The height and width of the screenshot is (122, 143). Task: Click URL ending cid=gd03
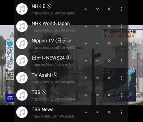pos(53,47)
